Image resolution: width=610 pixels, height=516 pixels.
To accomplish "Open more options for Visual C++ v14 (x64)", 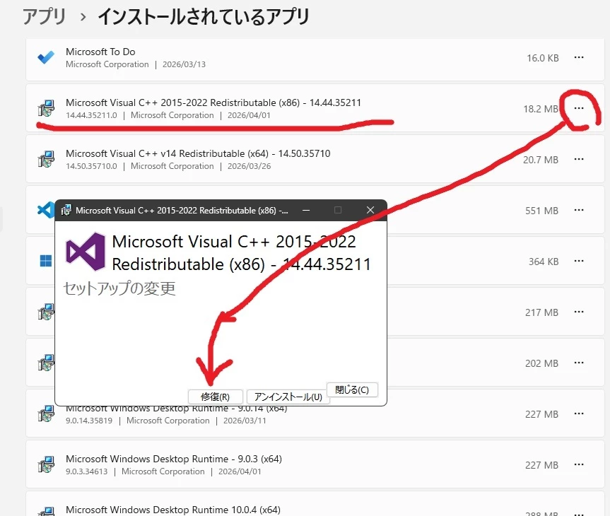I will pyautogui.click(x=579, y=159).
